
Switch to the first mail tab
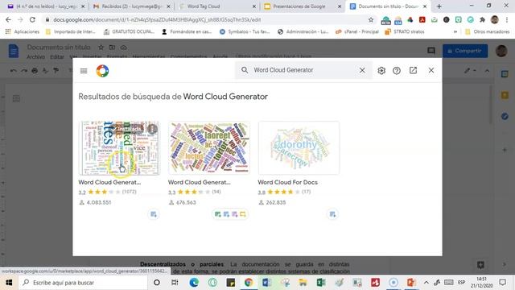pyautogui.click(x=45, y=6)
